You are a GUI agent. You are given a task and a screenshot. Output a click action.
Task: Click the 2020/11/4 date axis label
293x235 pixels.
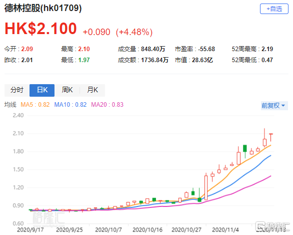tap(225, 230)
